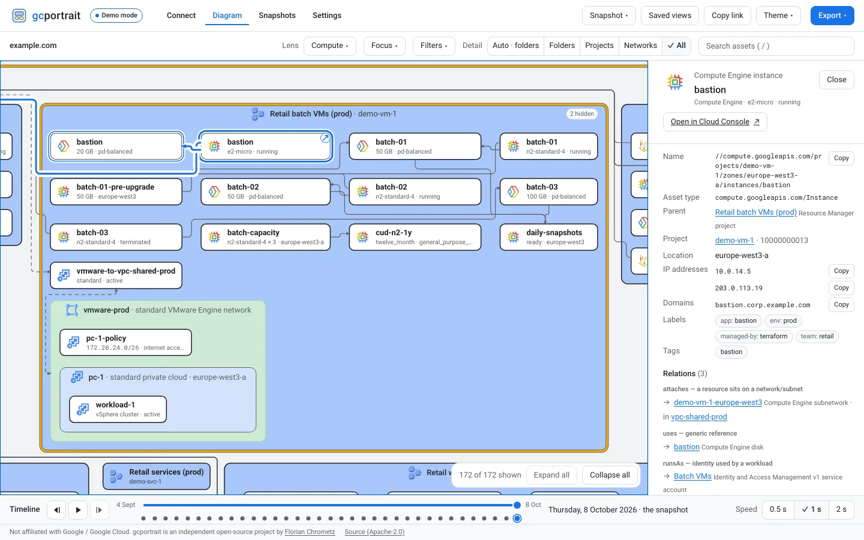
Task: Set playback speed to 2 s
Action: click(x=841, y=509)
